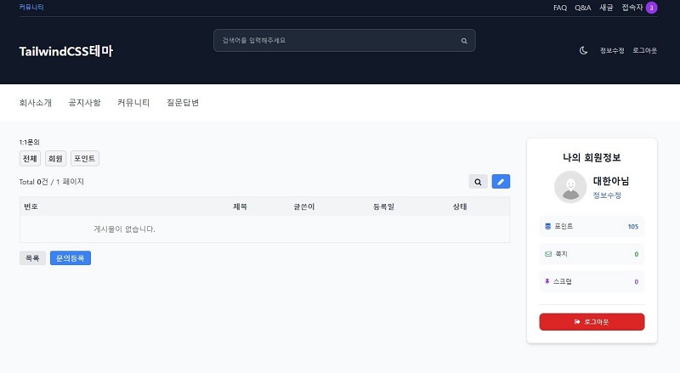Image resolution: width=680 pixels, height=373 pixels.
Task: Focus the 검색어를 입력해주세요 search field
Action: tap(336, 41)
